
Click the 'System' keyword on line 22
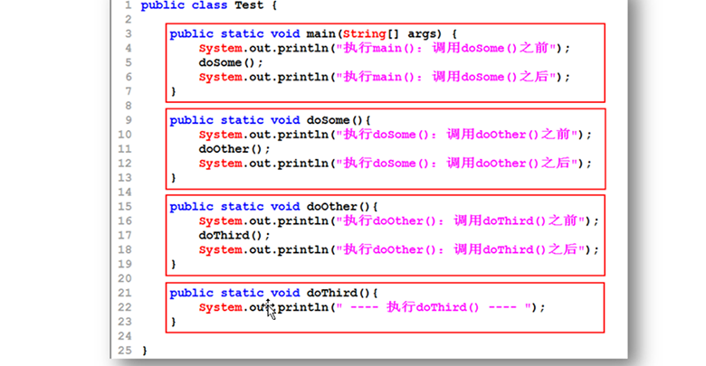click(x=220, y=307)
